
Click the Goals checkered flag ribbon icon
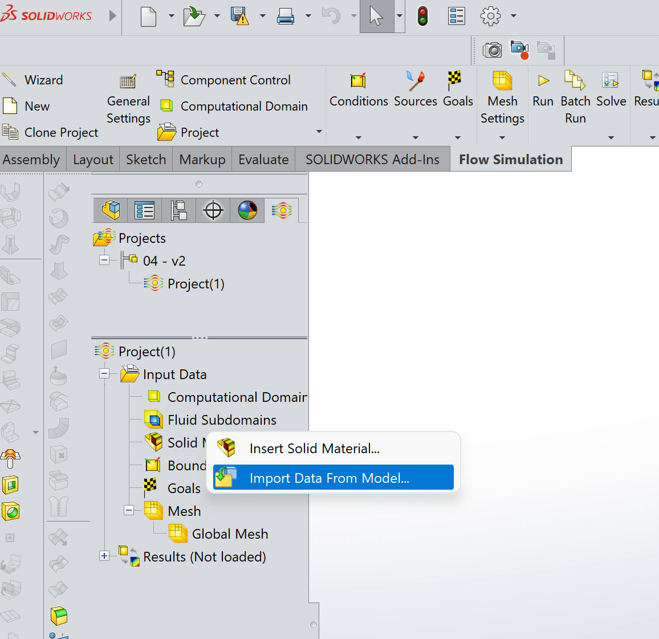(454, 80)
